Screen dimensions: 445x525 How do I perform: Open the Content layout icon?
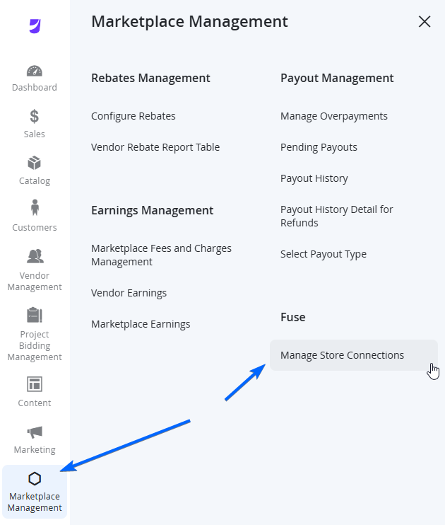35,384
